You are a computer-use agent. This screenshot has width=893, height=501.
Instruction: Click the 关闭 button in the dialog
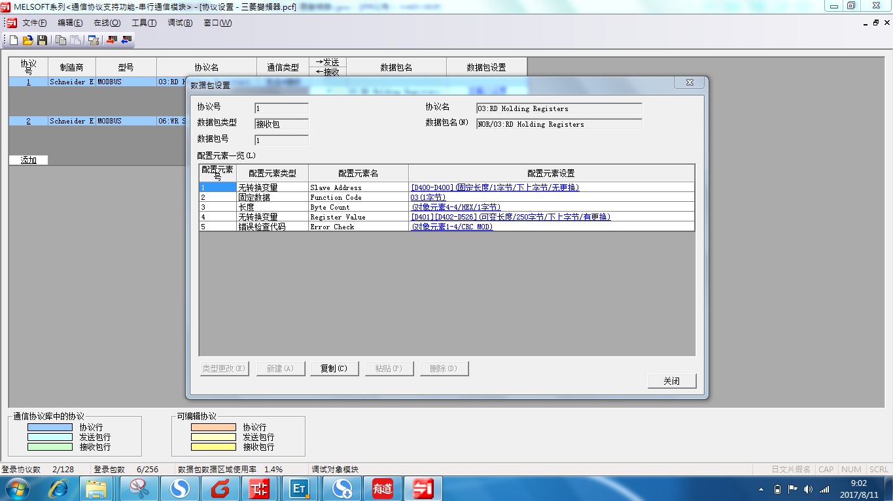click(671, 381)
